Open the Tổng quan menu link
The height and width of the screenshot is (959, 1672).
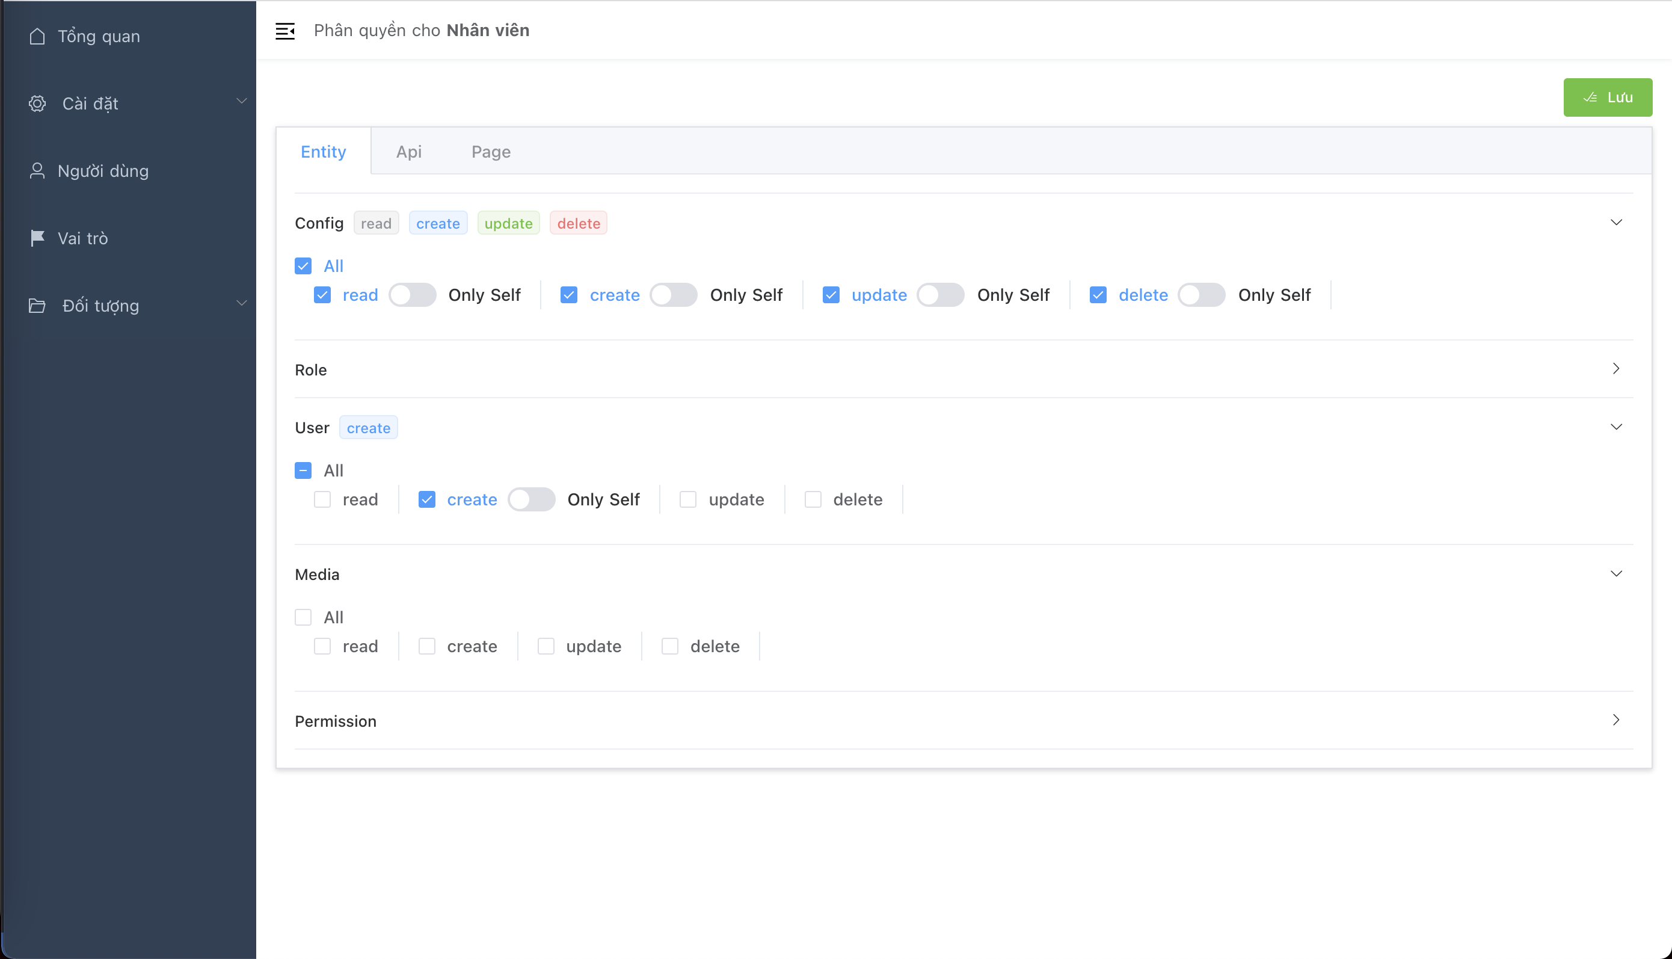click(x=99, y=36)
